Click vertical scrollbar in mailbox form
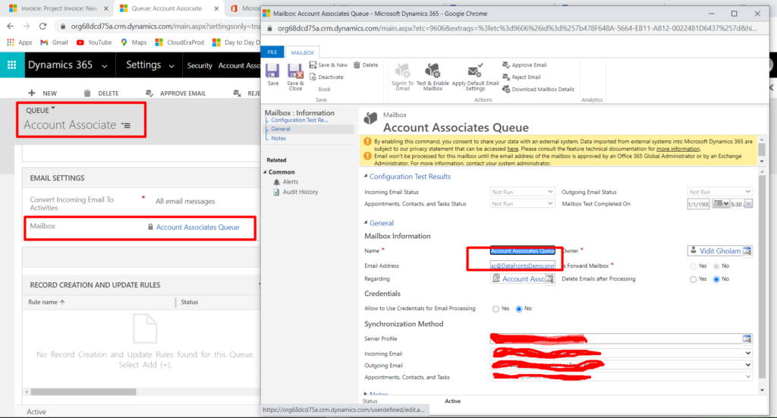 pos(762,278)
